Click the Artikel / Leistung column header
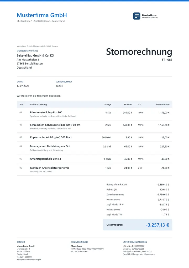Image resolution: width=189 pixels, height=268 pixels. (38, 104)
